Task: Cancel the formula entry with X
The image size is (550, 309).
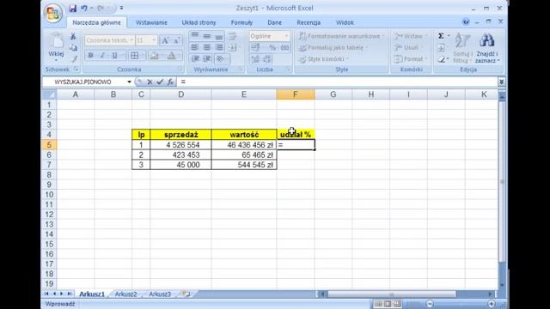Action: (150, 82)
